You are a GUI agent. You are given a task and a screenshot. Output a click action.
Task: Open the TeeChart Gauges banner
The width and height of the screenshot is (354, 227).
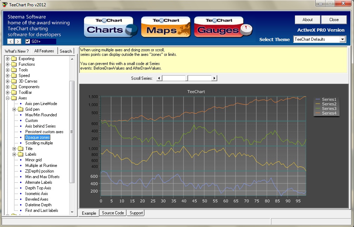pyautogui.click(x=223, y=27)
